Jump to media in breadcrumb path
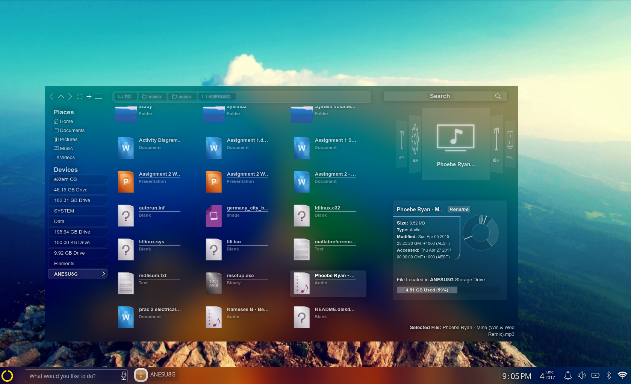The width and height of the screenshot is (631, 384). (x=152, y=97)
